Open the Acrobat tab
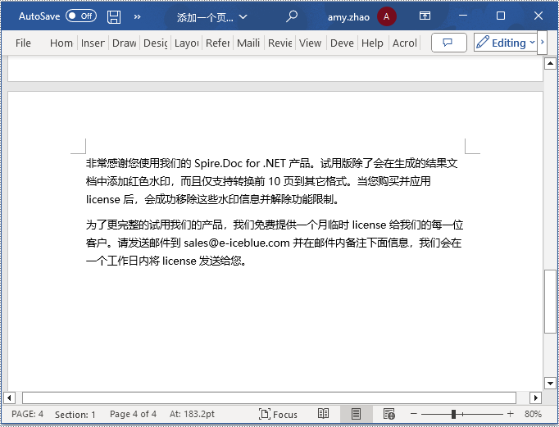The image size is (559, 427). pyautogui.click(x=405, y=43)
